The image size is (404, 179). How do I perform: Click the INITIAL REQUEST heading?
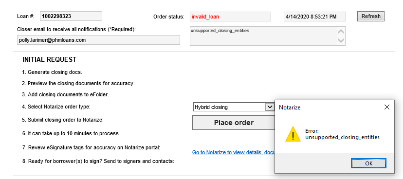[49, 59]
